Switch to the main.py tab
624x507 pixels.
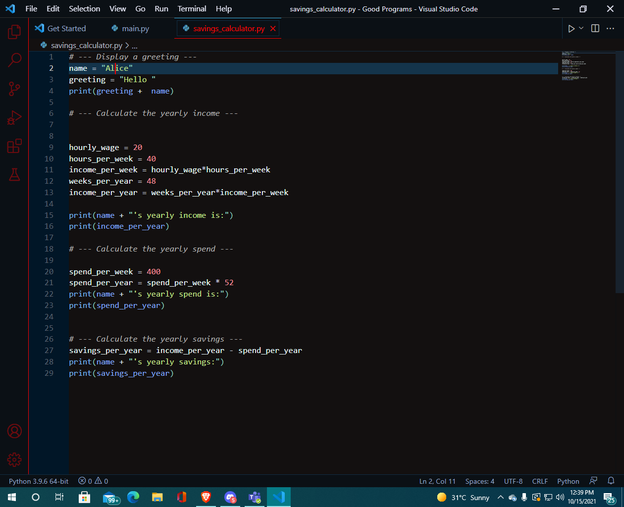[130, 29]
